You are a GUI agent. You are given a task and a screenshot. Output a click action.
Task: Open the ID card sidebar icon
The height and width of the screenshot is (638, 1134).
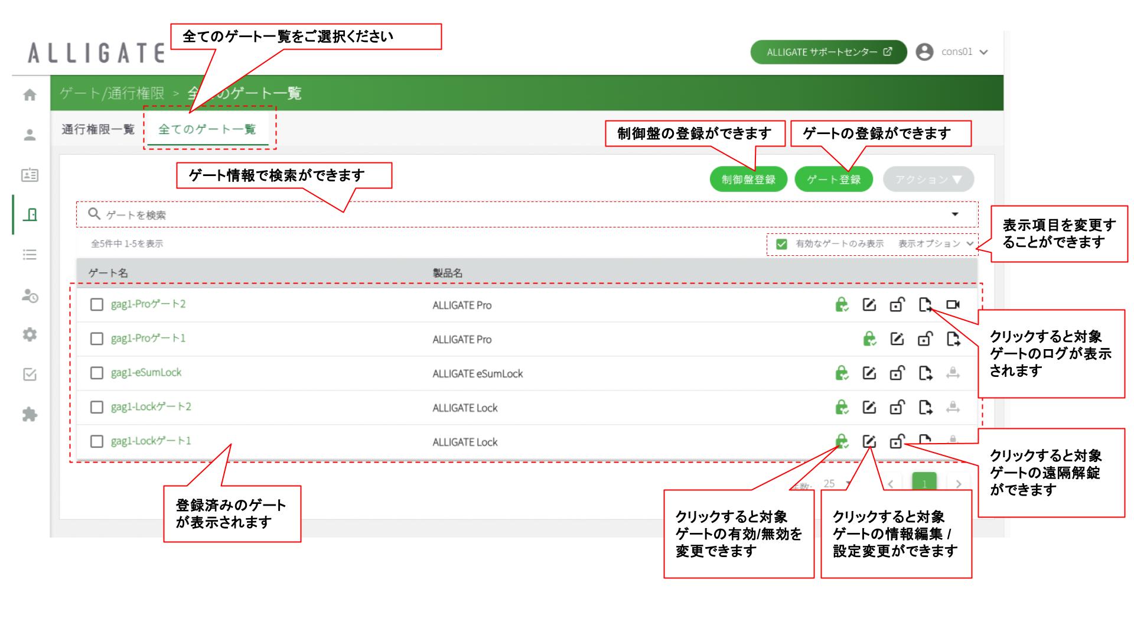tap(30, 175)
